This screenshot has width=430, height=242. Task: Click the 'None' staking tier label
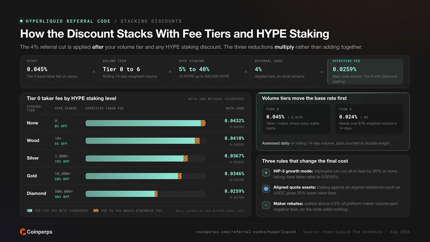[x=33, y=123]
